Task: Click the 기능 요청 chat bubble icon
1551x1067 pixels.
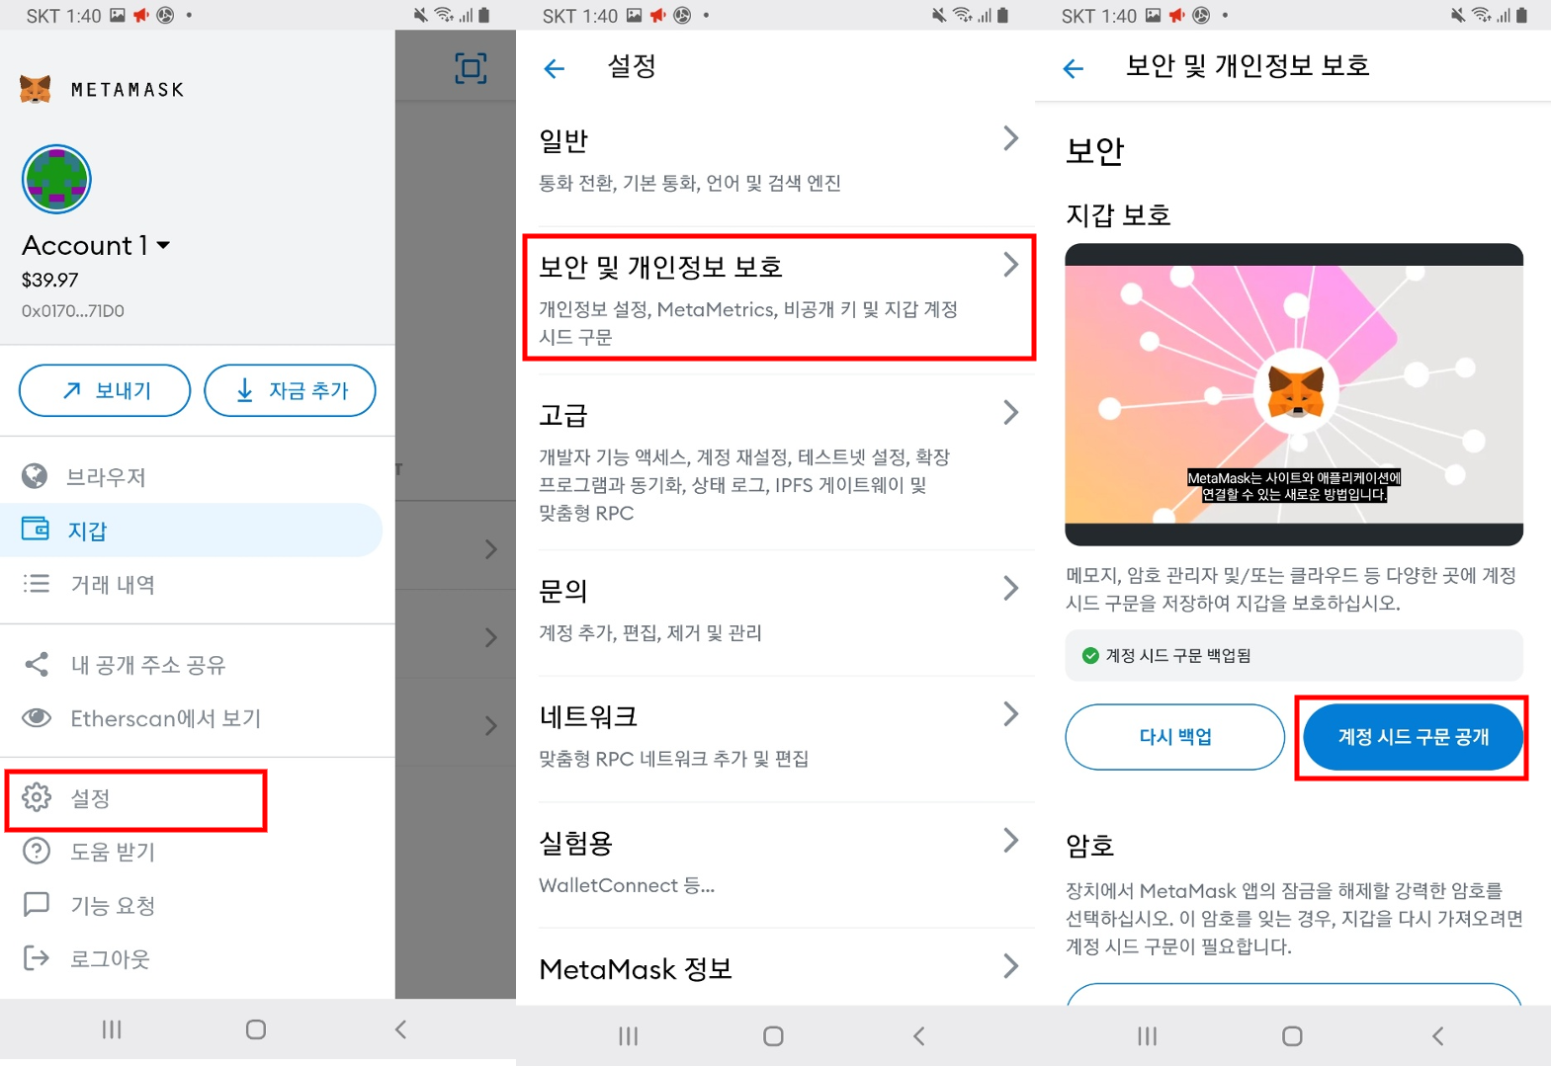Action: click(37, 904)
